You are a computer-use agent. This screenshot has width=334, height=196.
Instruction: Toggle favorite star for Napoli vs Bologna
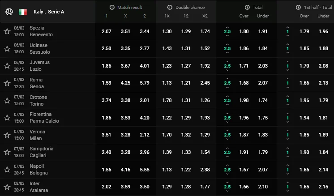click(7, 170)
